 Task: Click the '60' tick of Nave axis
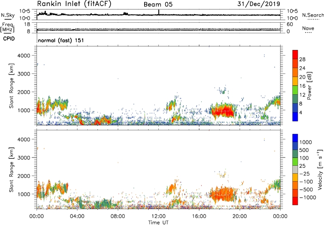click(x=290, y=24)
